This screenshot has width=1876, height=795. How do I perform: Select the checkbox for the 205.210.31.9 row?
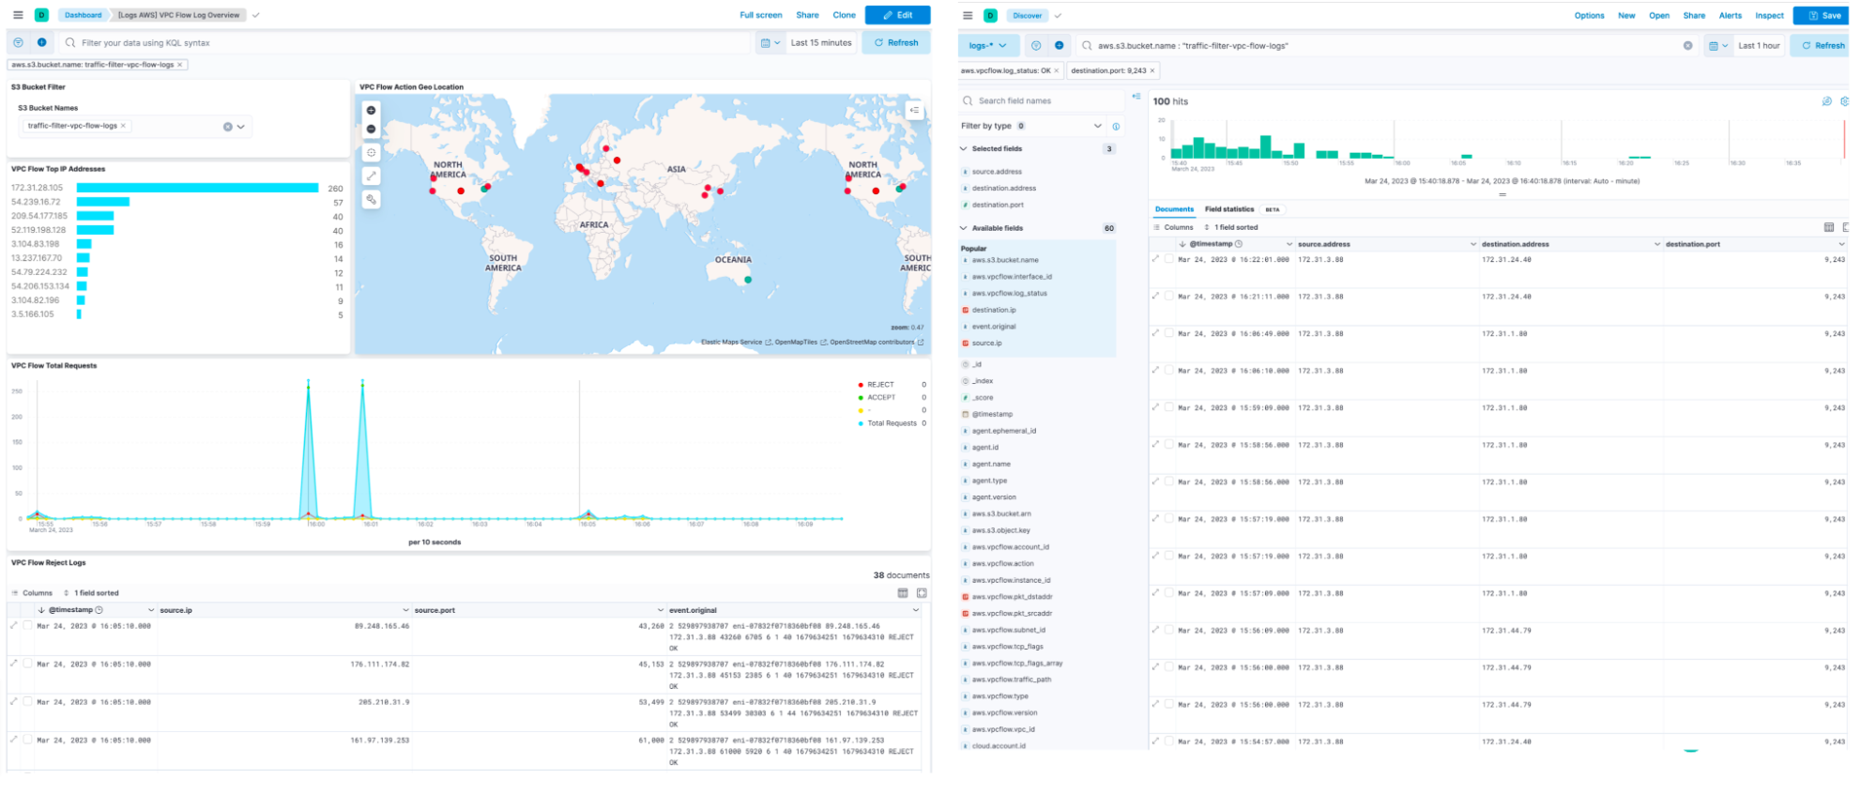pos(27,701)
